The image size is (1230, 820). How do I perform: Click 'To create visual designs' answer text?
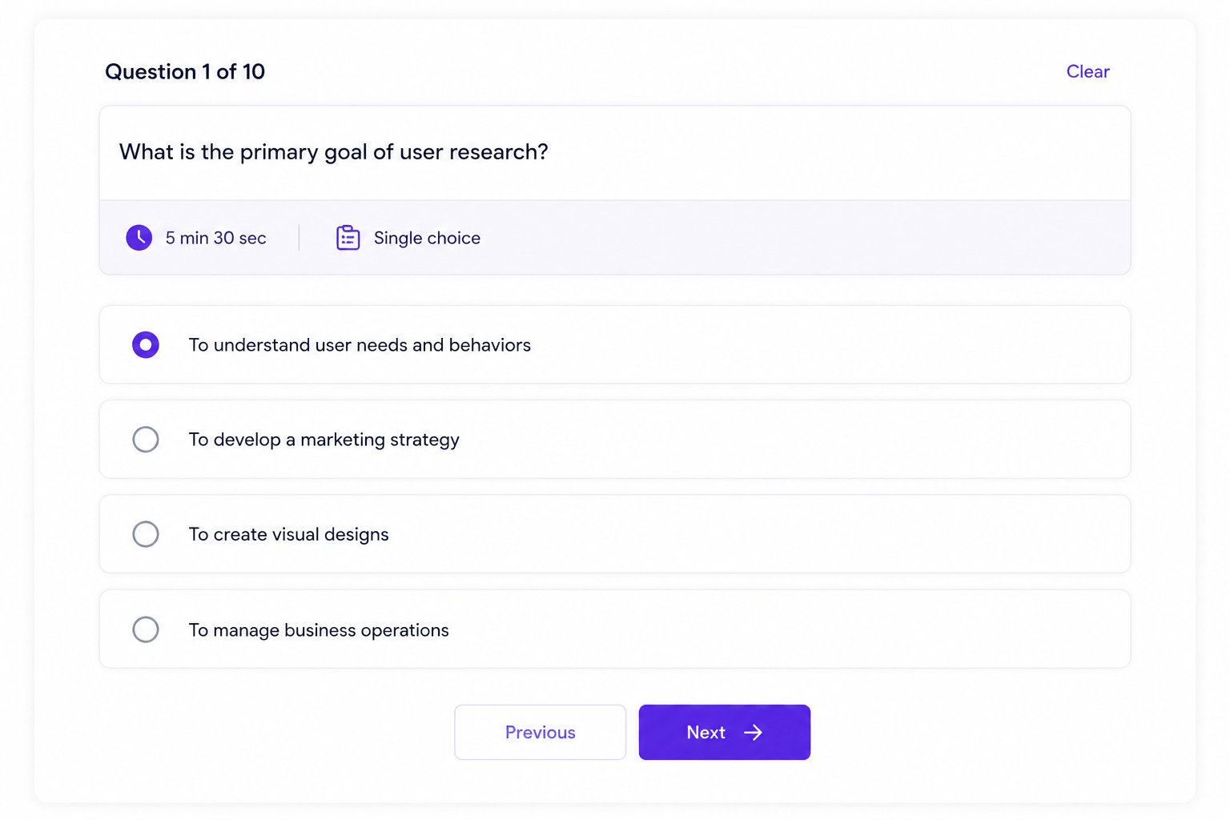[x=288, y=534]
